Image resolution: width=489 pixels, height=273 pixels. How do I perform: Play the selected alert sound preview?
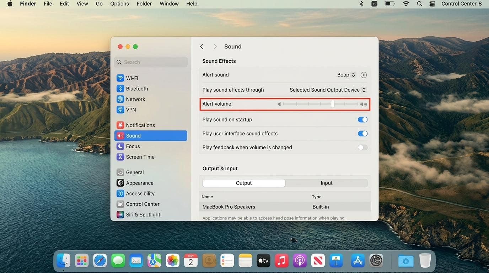(364, 75)
